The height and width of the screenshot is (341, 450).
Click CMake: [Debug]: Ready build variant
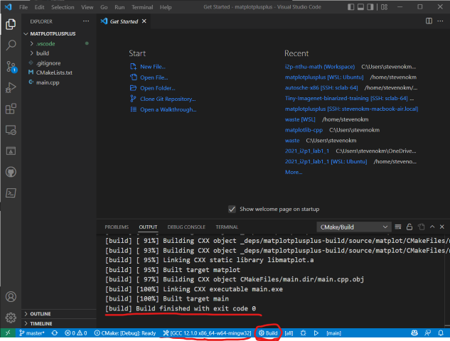125,333
